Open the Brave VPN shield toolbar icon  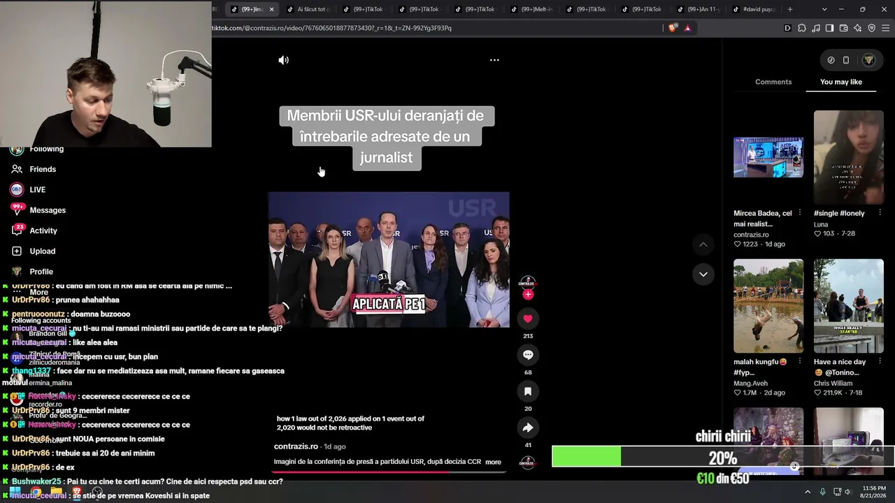871,28
